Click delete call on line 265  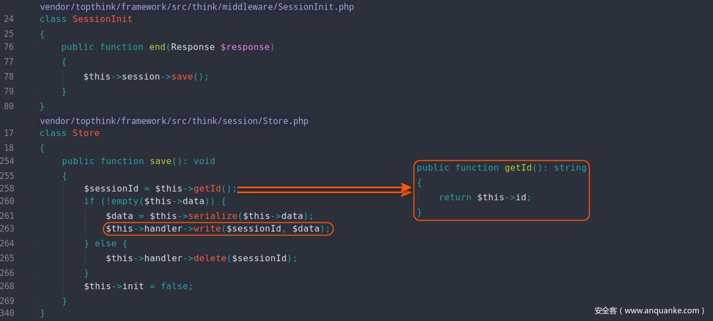[210, 258]
